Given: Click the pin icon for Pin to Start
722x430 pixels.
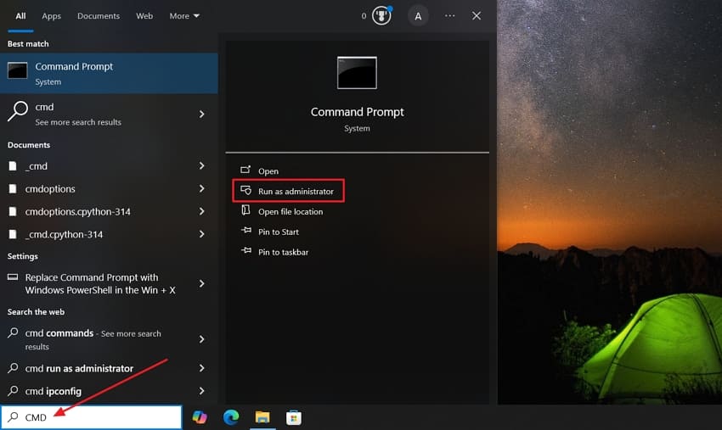Looking at the screenshot, I should [246, 231].
